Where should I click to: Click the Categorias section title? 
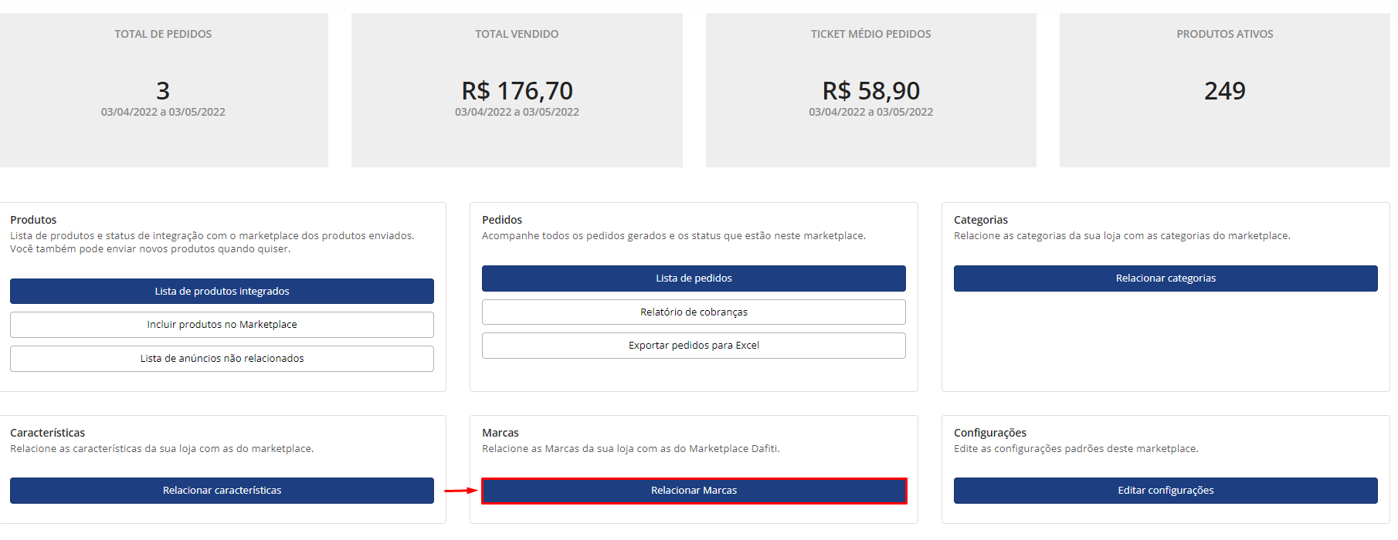tap(981, 220)
